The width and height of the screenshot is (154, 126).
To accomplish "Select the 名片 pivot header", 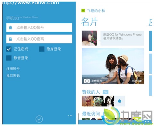I will point(90,22).
